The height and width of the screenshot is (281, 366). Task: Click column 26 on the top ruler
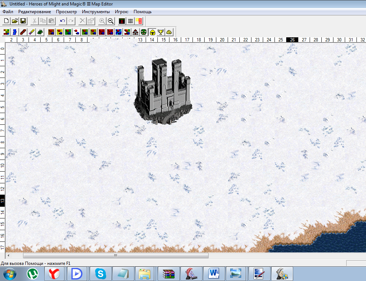[x=292, y=40]
